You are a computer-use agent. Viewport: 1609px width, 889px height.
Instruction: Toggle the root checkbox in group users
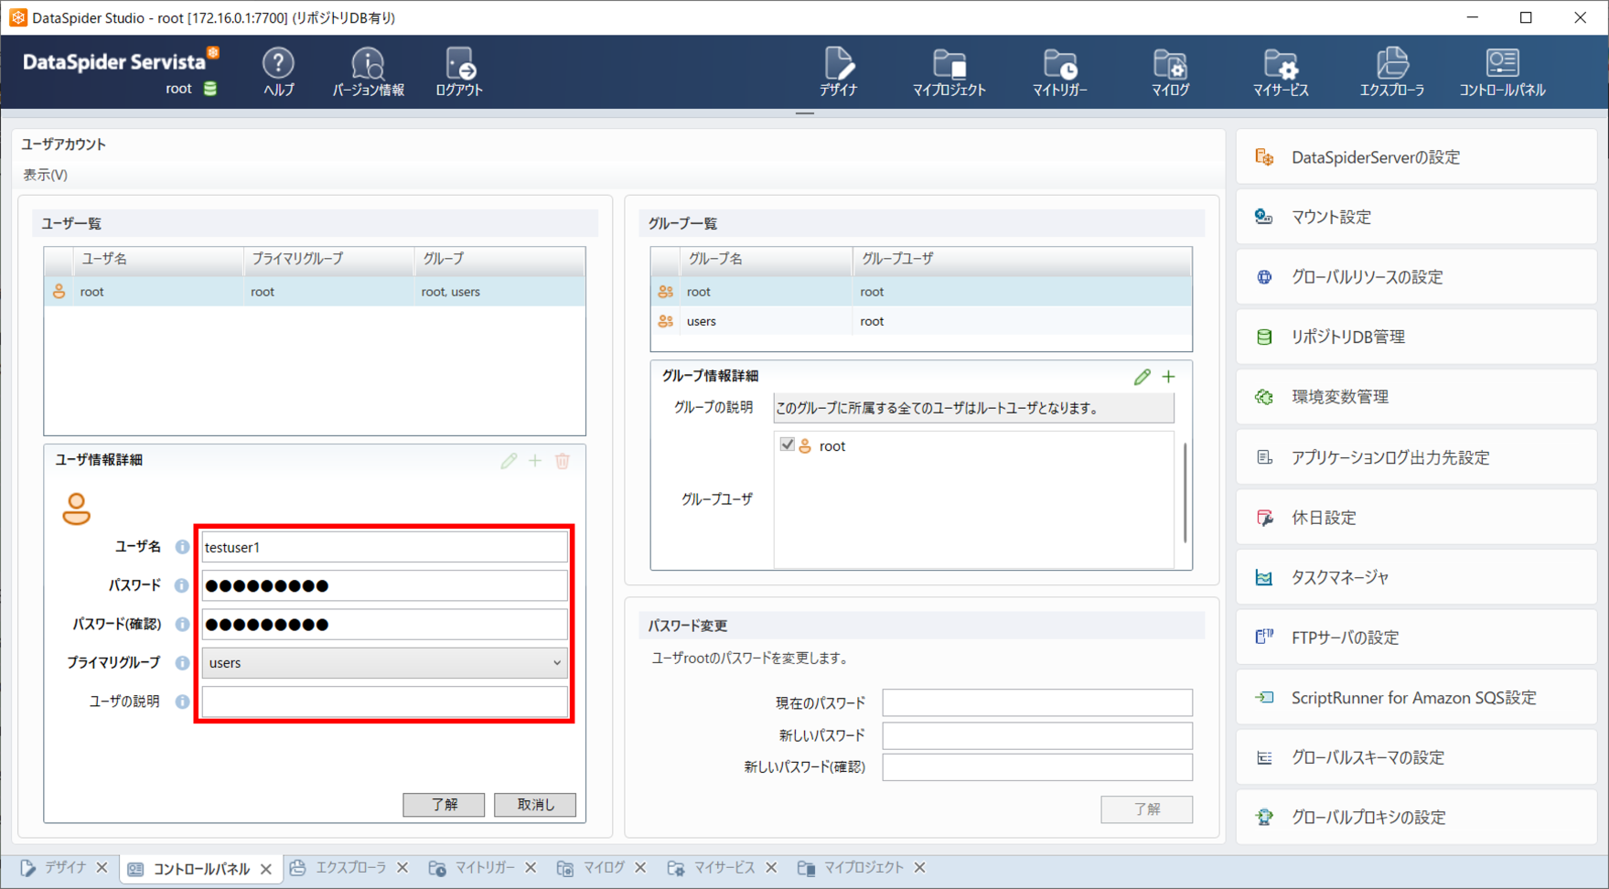point(787,445)
